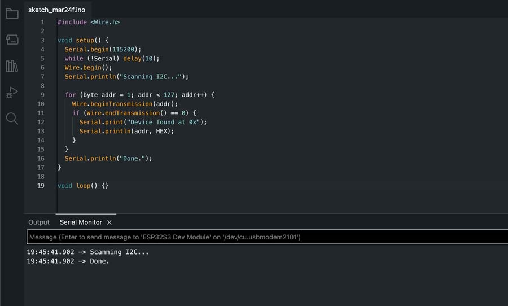The height and width of the screenshot is (306, 508).
Task: Place cursor on the #include <Wire.h> line
Action: click(89, 22)
